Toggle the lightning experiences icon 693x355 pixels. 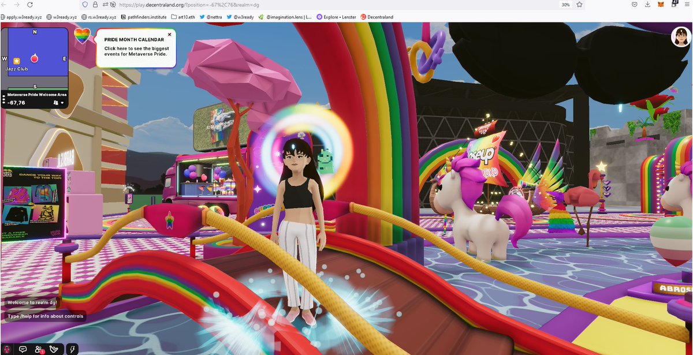[x=72, y=349]
